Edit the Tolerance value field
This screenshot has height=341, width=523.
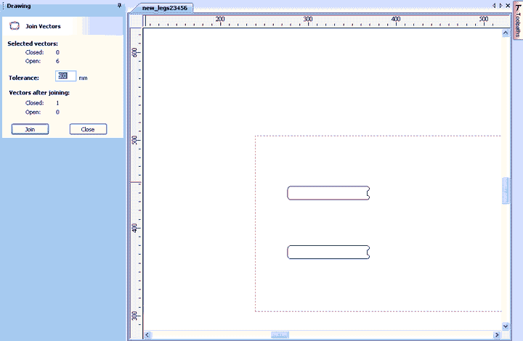pyautogui.click(x=65, y=76)
